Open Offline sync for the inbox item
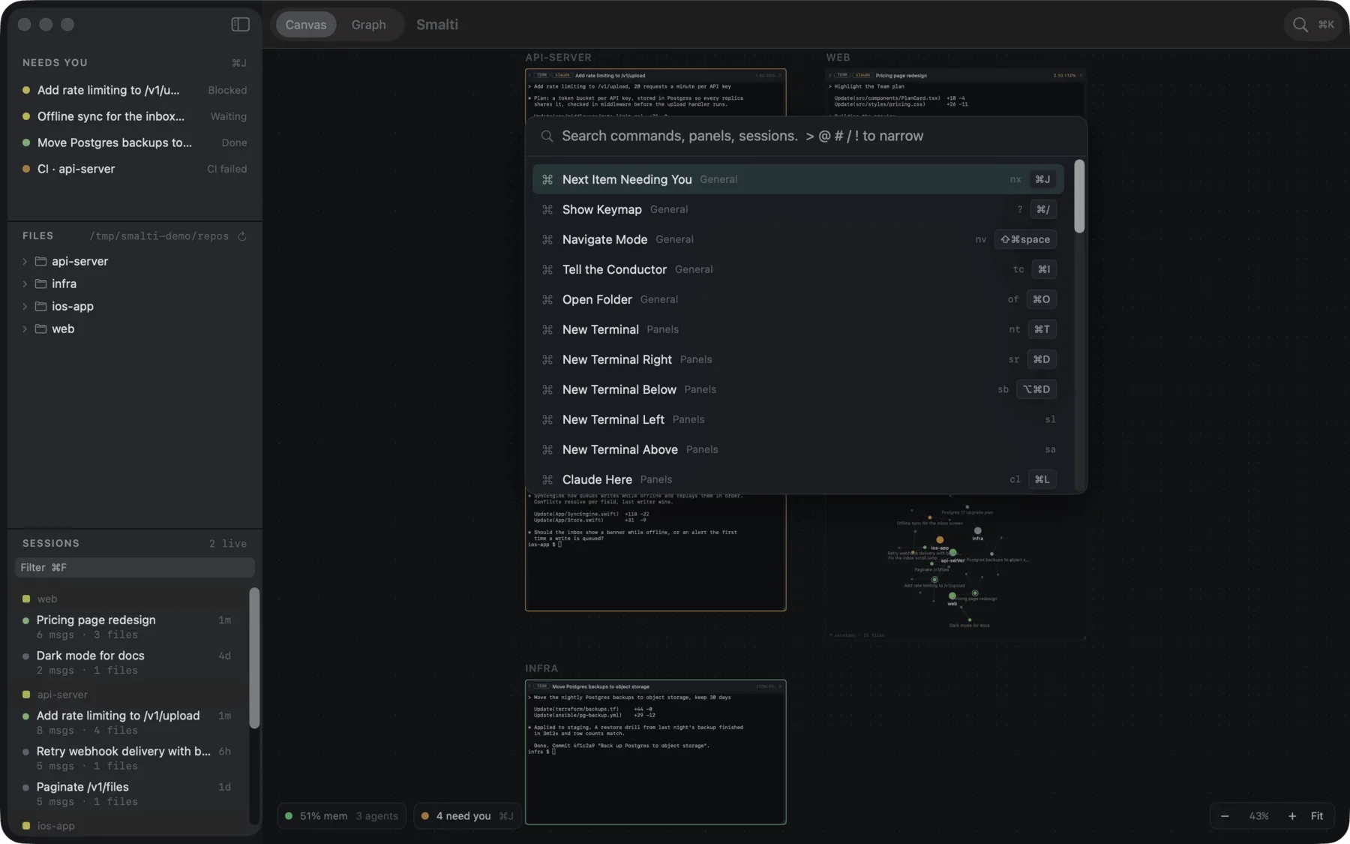This screenshot has width=1350, height=844. click(x=135, y=116)
